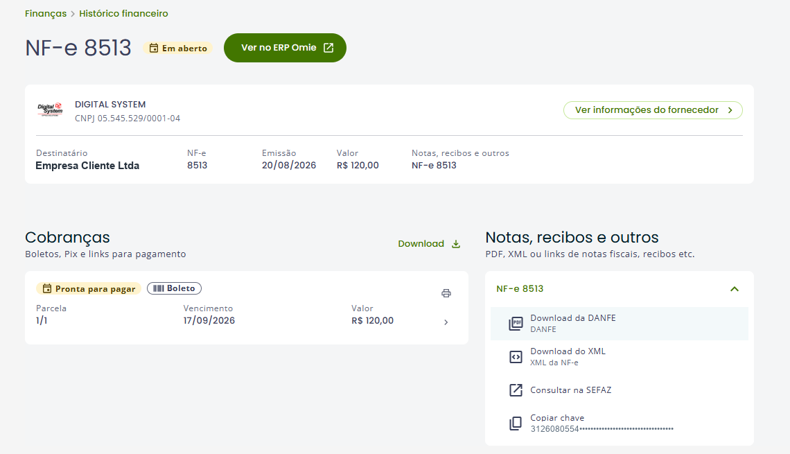Click the download arrow icon beside Download
Image resolution: width=790 pixels, height=454 pixels.
456,244
